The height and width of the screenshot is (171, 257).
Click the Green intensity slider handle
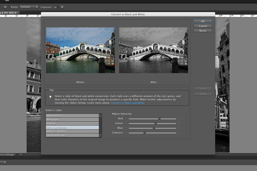tap(155, 123)
